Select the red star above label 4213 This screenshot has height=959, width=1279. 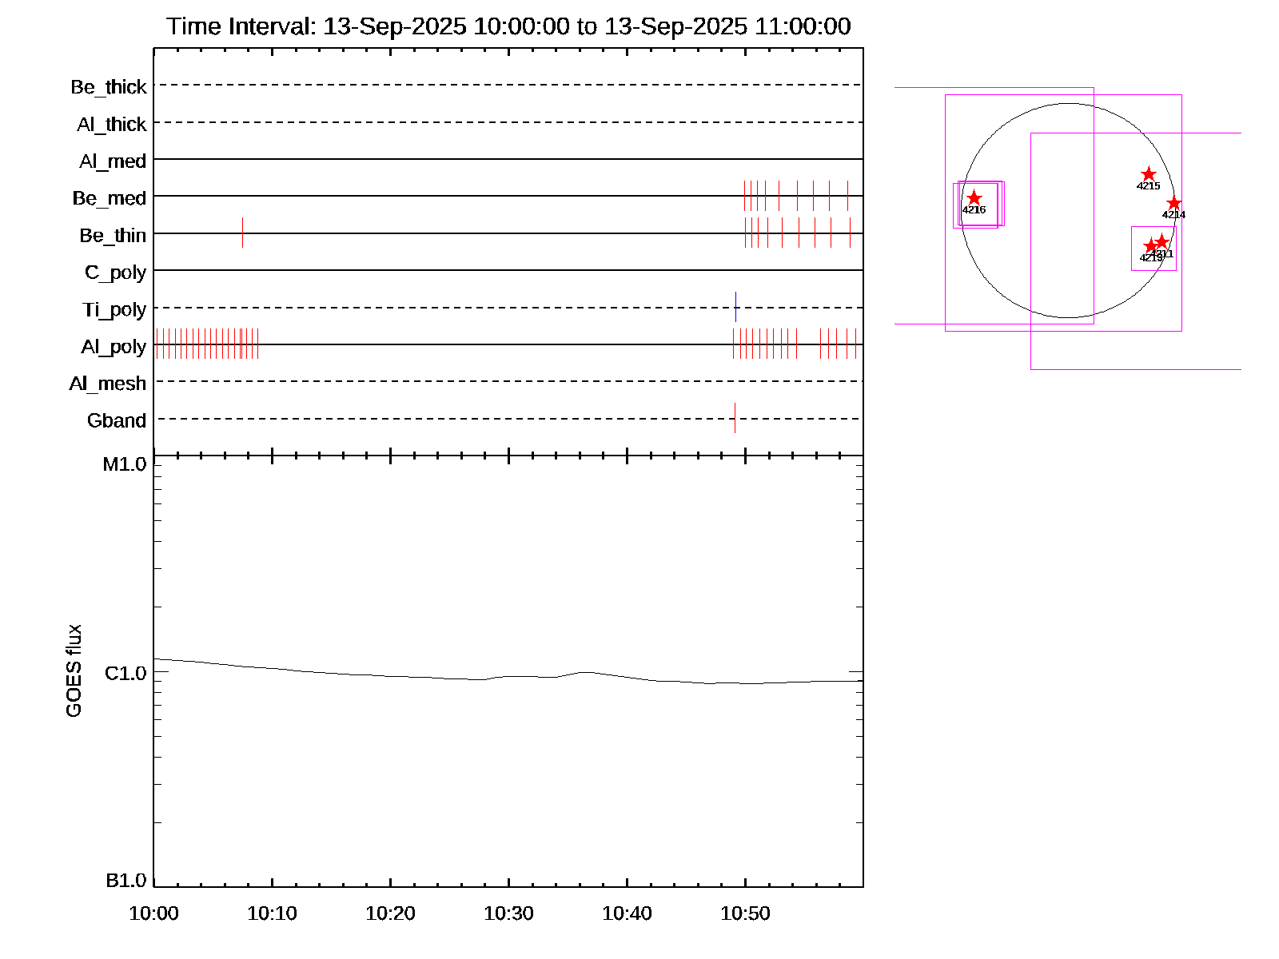[1150, 245]
